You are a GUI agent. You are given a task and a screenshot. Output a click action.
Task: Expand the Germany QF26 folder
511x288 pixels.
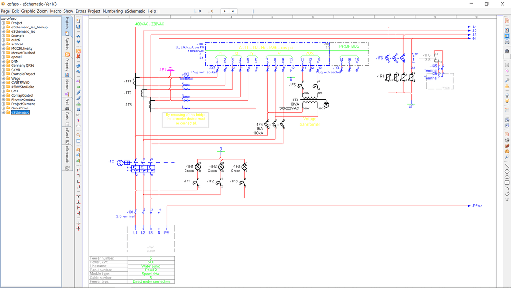pyautogui.click(x=3, y=65)
